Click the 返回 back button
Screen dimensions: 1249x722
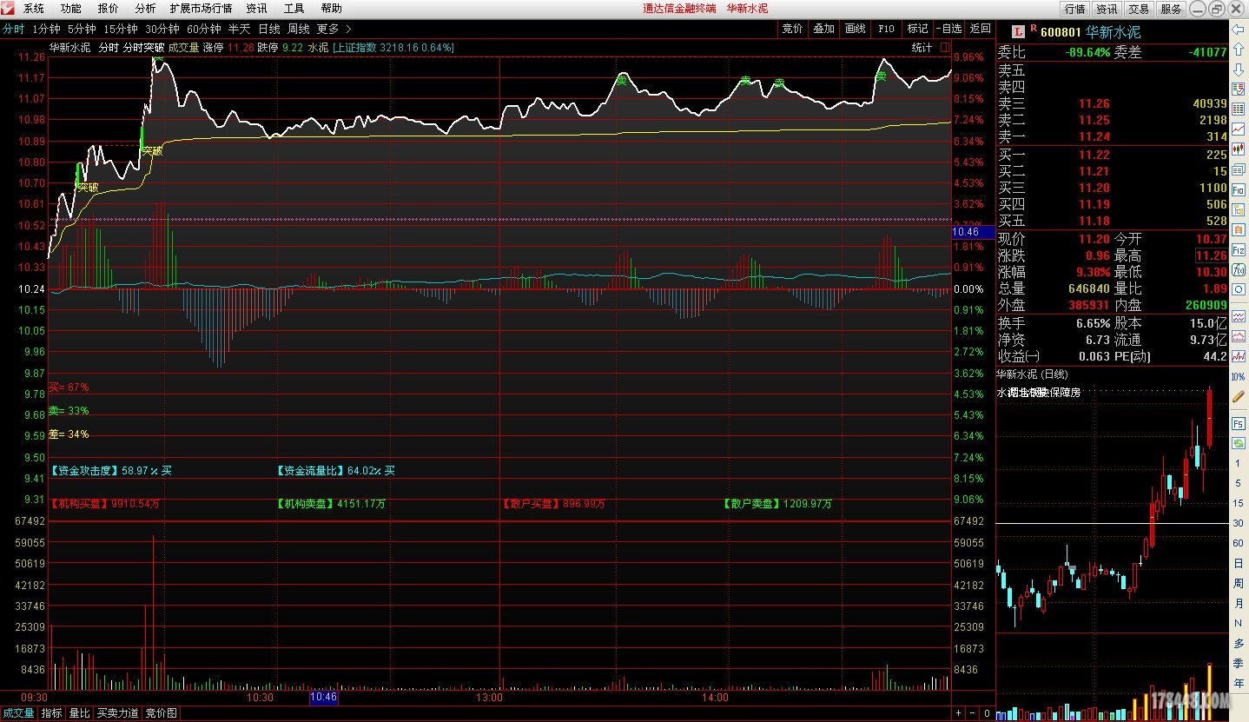(981, 29)
